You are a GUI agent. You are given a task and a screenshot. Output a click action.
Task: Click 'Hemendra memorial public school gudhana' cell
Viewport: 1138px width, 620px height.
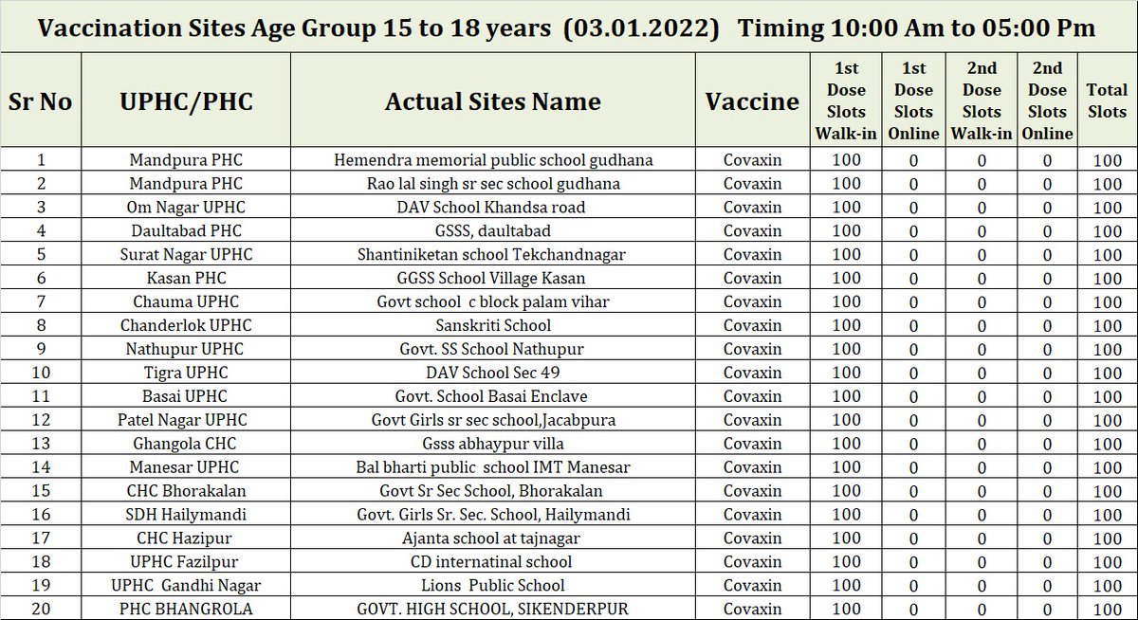click(493, 160)
